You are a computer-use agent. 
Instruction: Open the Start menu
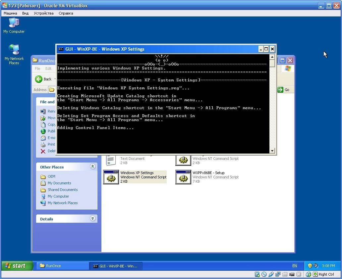pyautogui.click(x=17, y=266)
